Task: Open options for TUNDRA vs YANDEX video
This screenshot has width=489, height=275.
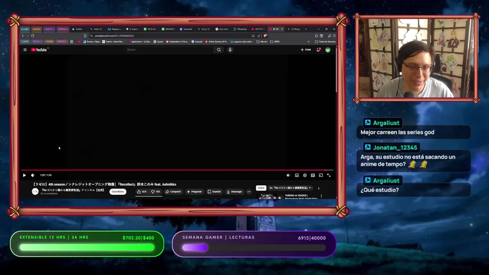Action: pyautogui.click(x=321, y=196)
